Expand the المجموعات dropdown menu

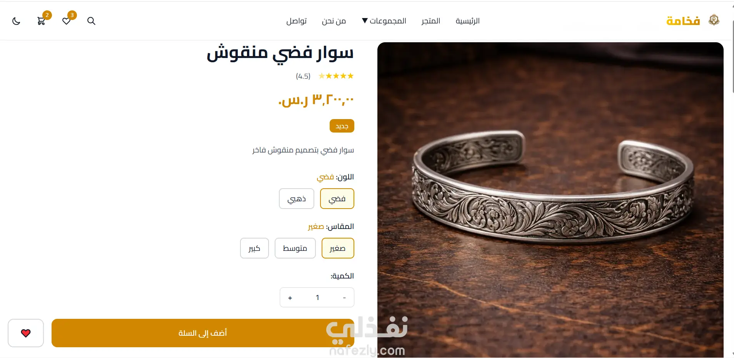pyautogui.click(x=384, y=21)
